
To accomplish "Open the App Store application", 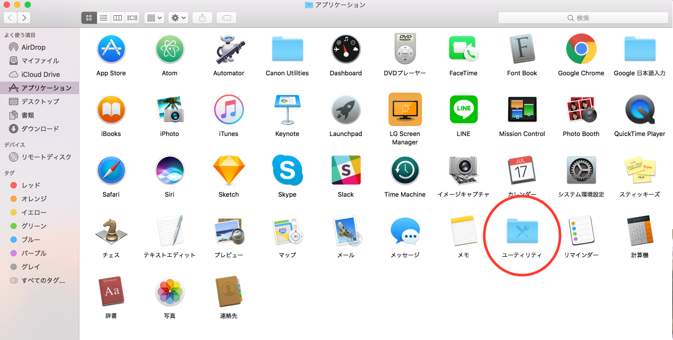I will point(111,50).
